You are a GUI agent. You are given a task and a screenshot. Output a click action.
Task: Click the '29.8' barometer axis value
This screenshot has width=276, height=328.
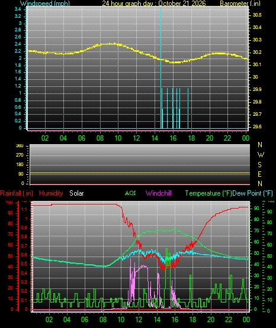(x=257, y=102)
